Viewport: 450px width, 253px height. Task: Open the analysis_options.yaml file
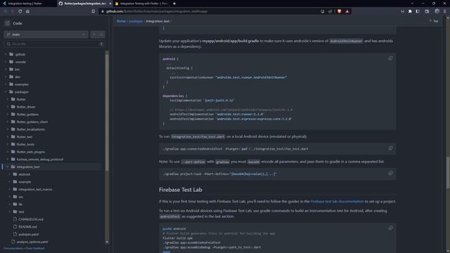[x=32, y=242]
